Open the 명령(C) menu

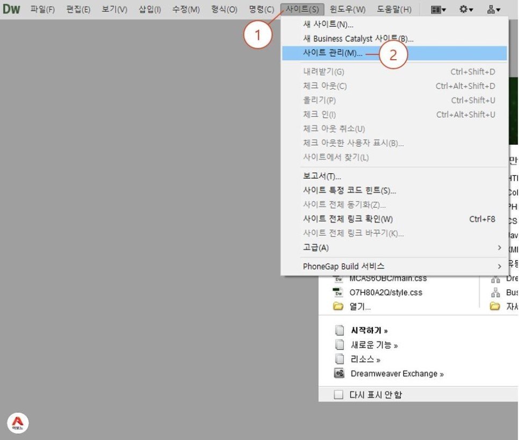[x=262, y=10]
